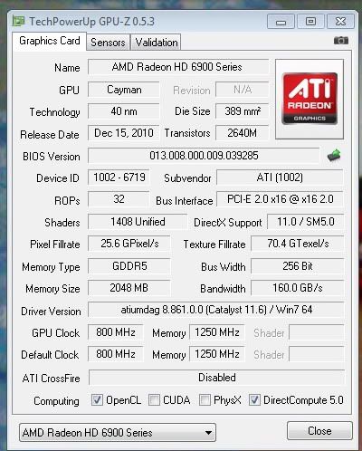Click the camera screenshot icon

click(341, 40)
